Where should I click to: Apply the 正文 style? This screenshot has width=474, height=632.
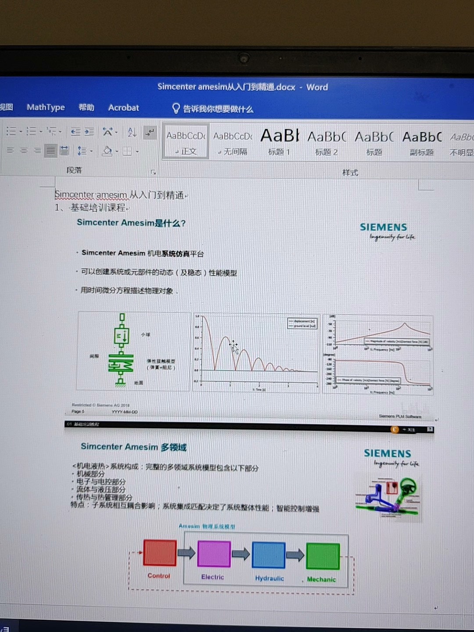coord(186,141)
